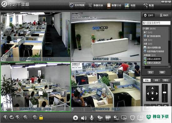
Task: Select the camera under the first group
Action: [x=152, y=36]
